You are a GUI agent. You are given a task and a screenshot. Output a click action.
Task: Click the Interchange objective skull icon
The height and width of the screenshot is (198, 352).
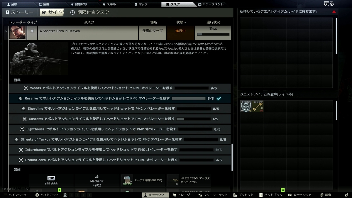[21, 150]
